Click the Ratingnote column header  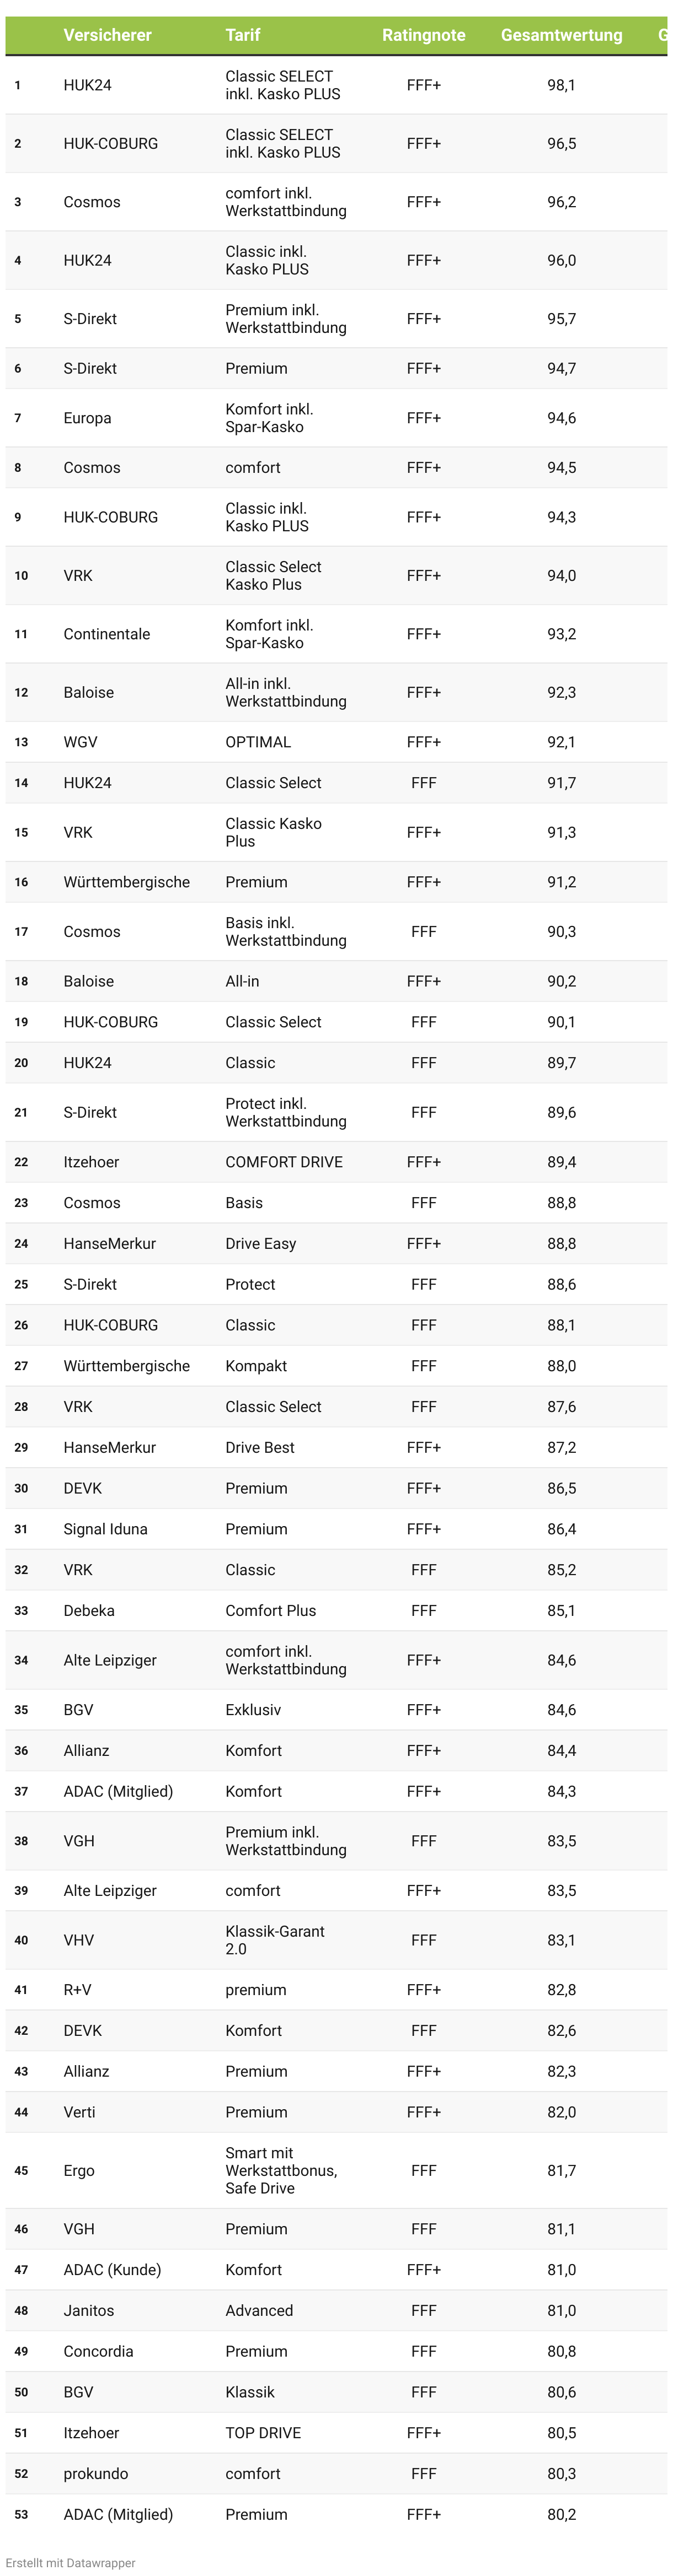(424, 35)
